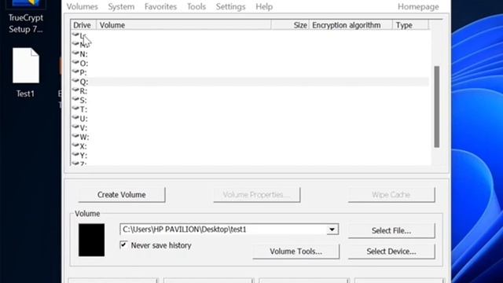Click the Select File button
Screen dimensions: 503x283
click(x=391, y=230)
